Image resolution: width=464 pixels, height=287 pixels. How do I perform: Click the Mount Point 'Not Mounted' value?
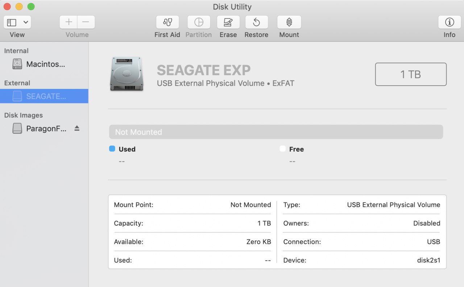[x=251, y=205]
